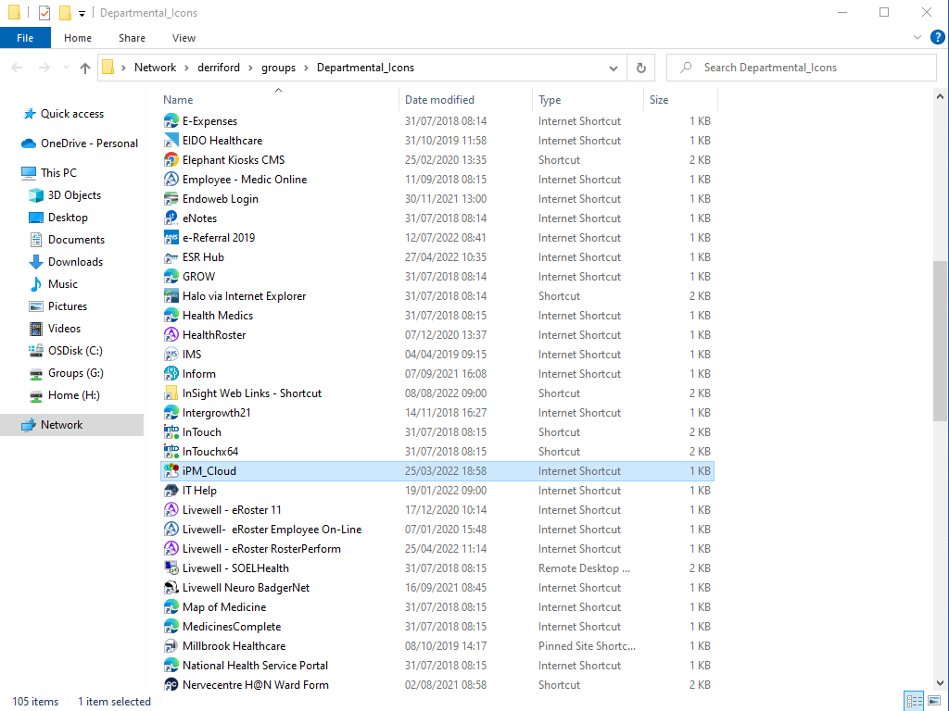Click the file list vertical scrollbar thumb
Screen dimensions: 949x711
click(x=940, y=341)
